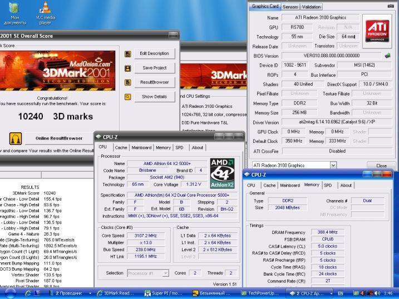Click the BIOS save chip icon in GPU-Z
The image size is (399, 299).
pos(387,56)
